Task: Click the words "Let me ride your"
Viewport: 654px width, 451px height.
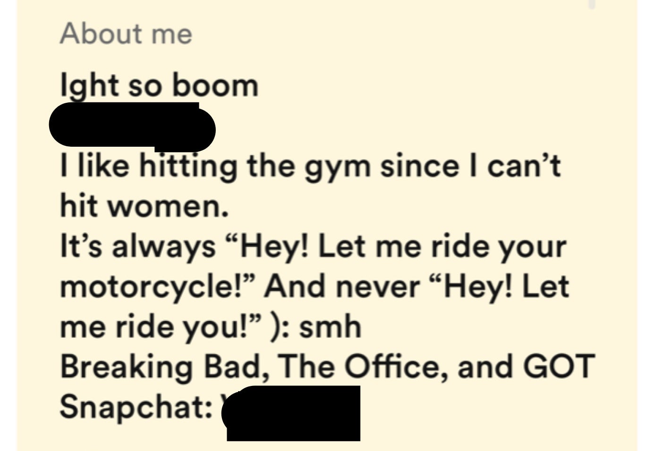Action: pyautogui.click(x=442, y=247)
